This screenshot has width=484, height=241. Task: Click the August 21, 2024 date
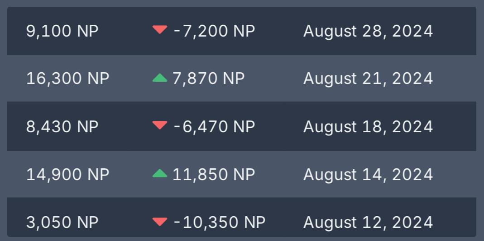tap(368, 79)
